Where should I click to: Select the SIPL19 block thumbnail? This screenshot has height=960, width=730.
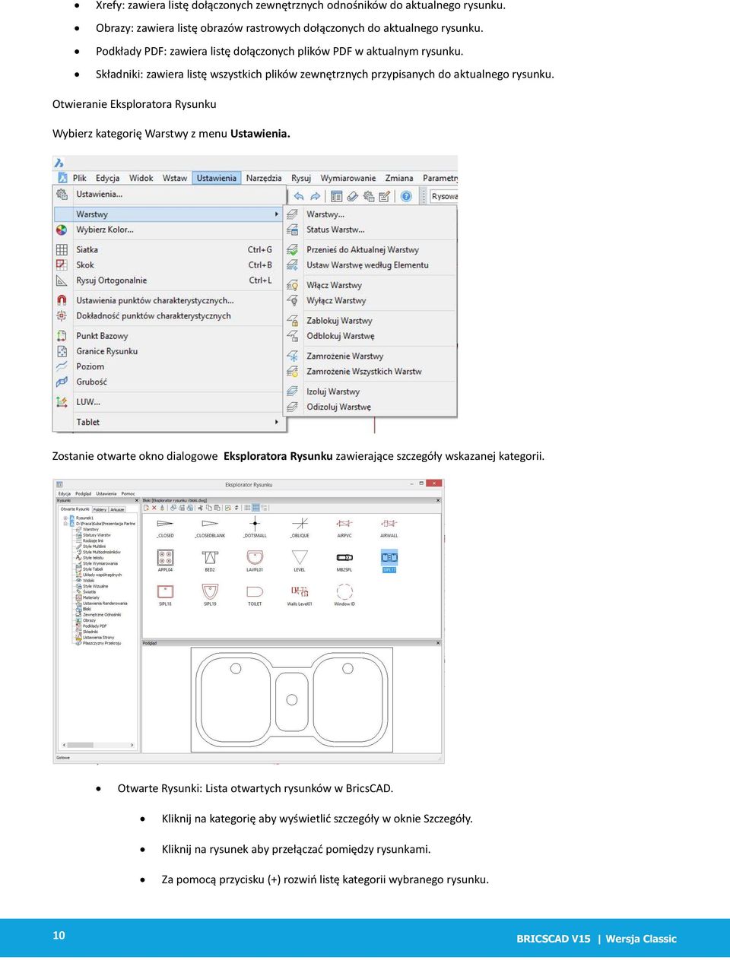click(210, 595)
